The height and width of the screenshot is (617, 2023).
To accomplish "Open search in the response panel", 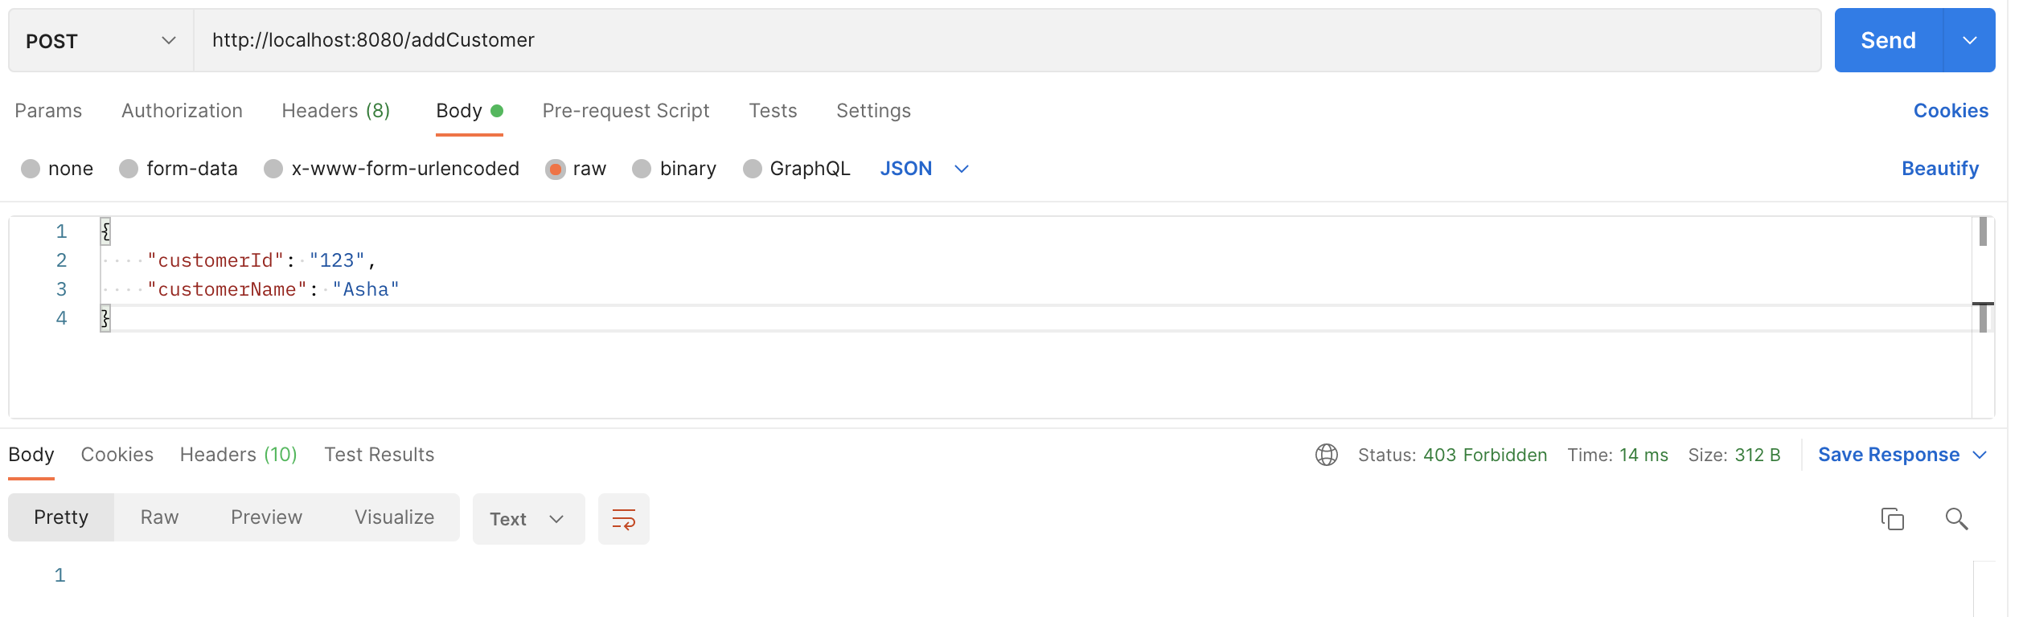I will tap(1958, 520).
